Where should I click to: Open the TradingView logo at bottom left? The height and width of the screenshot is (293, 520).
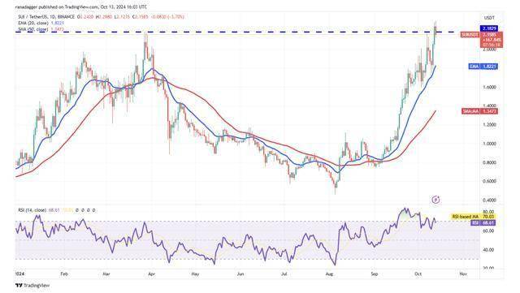click(x=32, y=286)
